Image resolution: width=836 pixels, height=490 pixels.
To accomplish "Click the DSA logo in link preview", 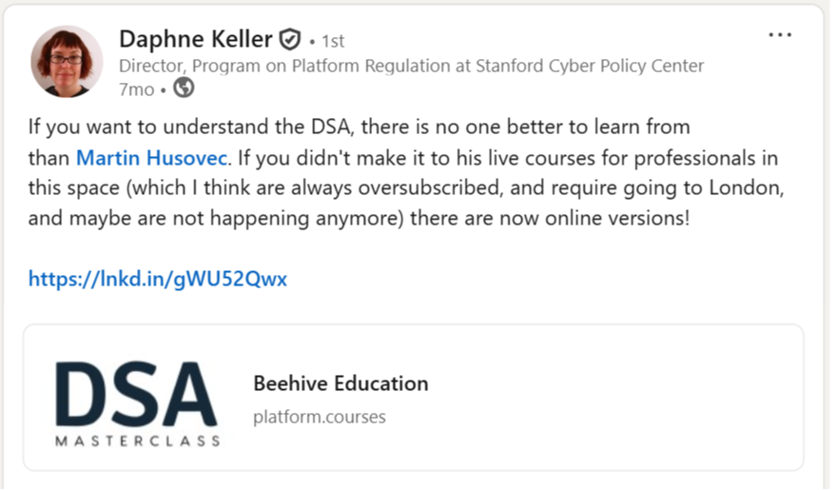I will pos(136,393).
